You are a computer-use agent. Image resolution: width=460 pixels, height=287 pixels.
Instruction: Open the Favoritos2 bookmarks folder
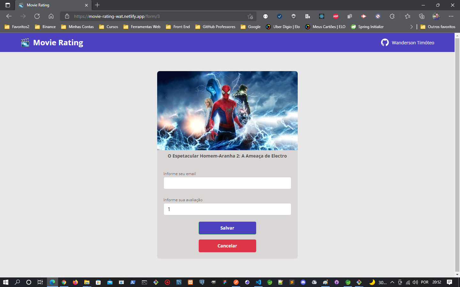pos(17,27)
